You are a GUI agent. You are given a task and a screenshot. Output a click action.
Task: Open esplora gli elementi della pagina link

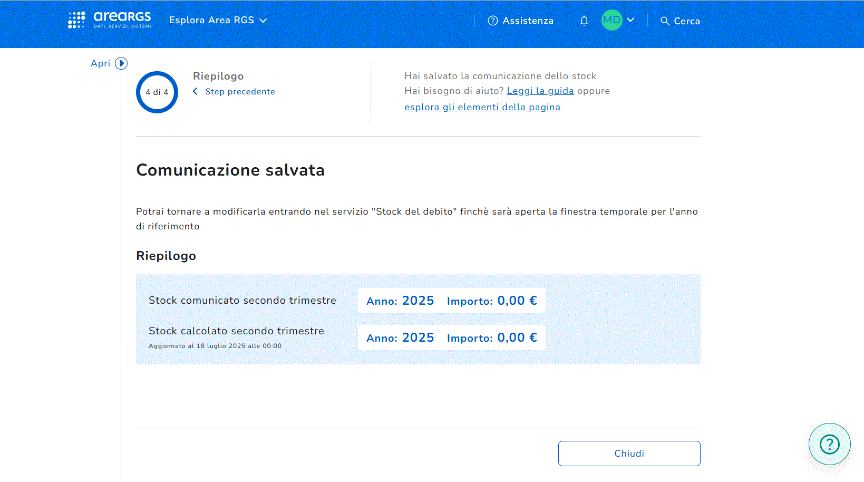482,107
